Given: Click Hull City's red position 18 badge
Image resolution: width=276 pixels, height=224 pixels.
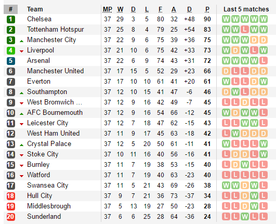Looking at the screenshot, I should pos(11,196).
